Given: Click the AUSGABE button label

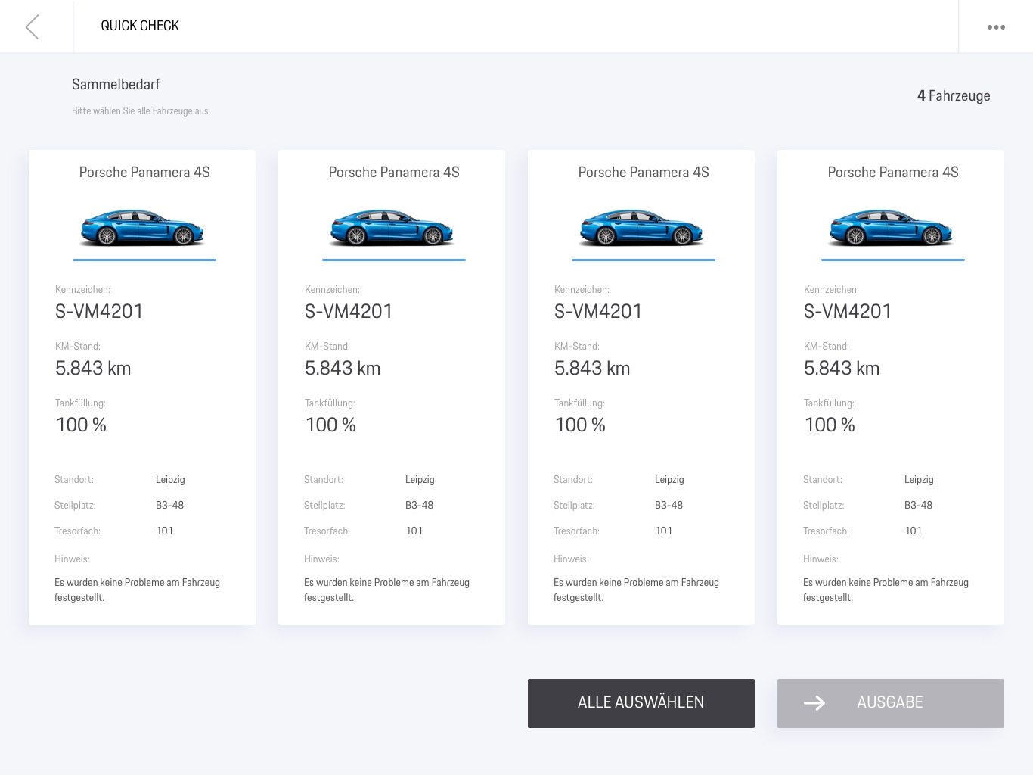Looking at the screenshot, I should 889,702.
